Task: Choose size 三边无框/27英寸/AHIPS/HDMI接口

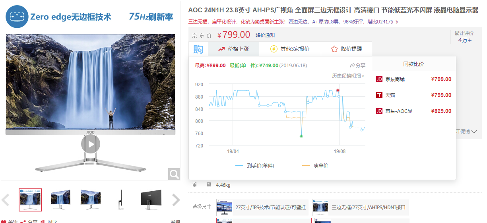Action: click(x=361, y=207)
